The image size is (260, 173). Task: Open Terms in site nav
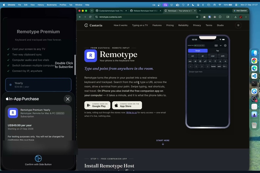(x=209, y=25)
